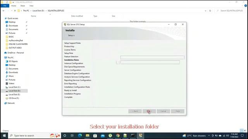Open the address bar history dropdown
The height and width of the screenshot is (139, 248).
point(205,11)
